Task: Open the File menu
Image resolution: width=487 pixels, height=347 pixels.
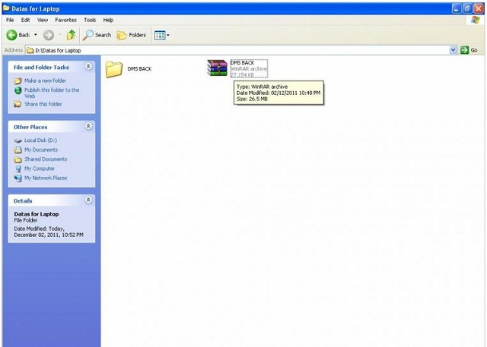Action: click(x=9, y=20)
